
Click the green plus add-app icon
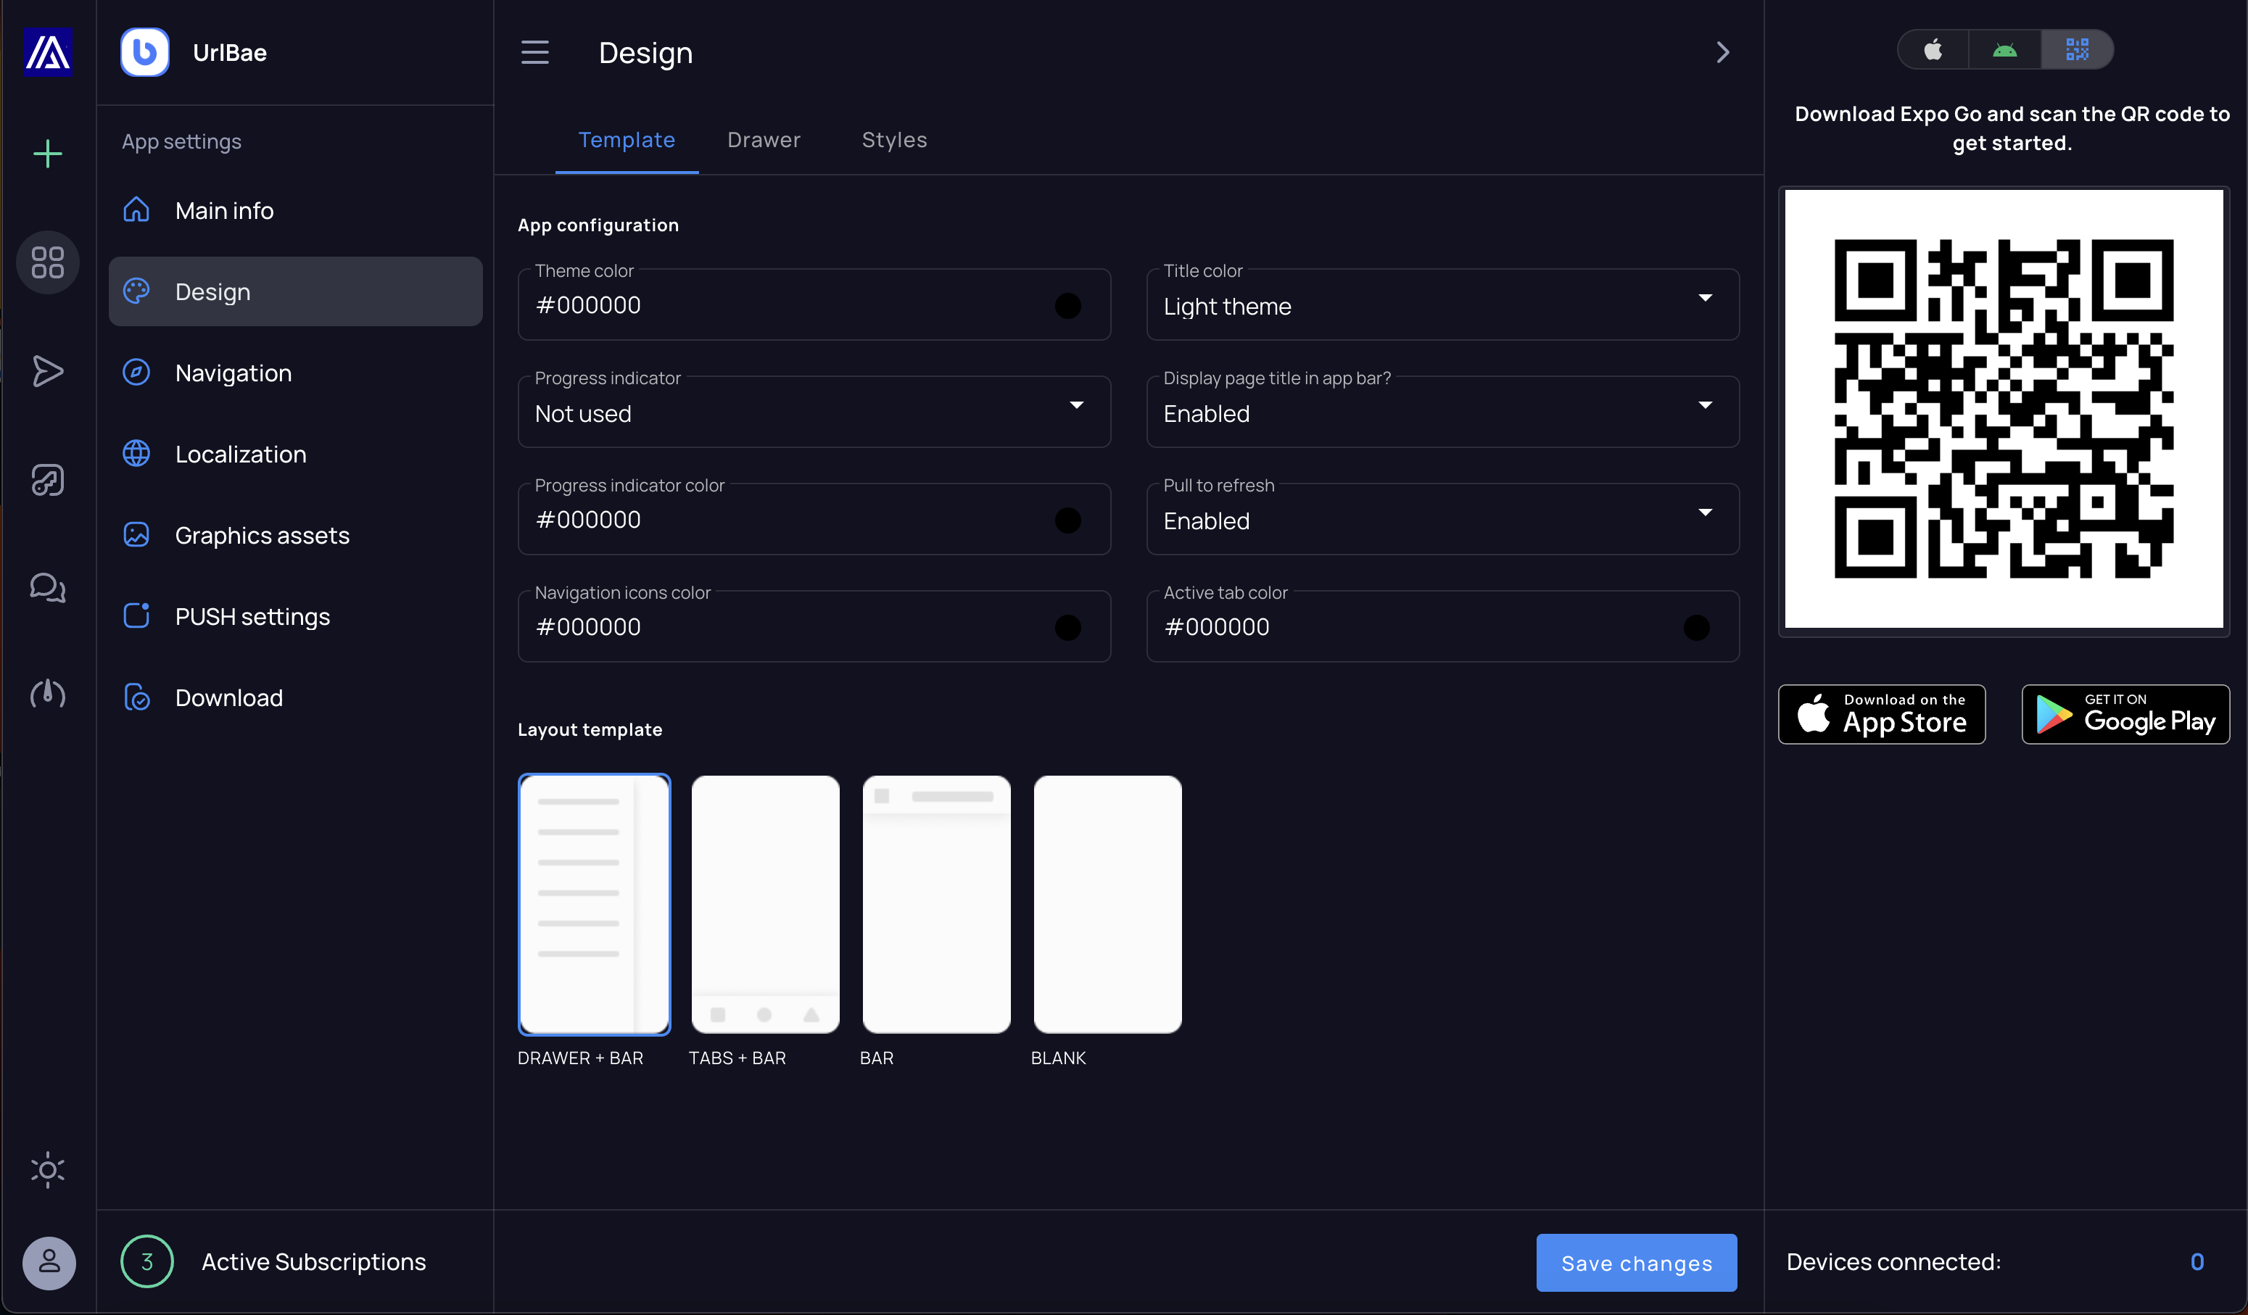point(47,154)
